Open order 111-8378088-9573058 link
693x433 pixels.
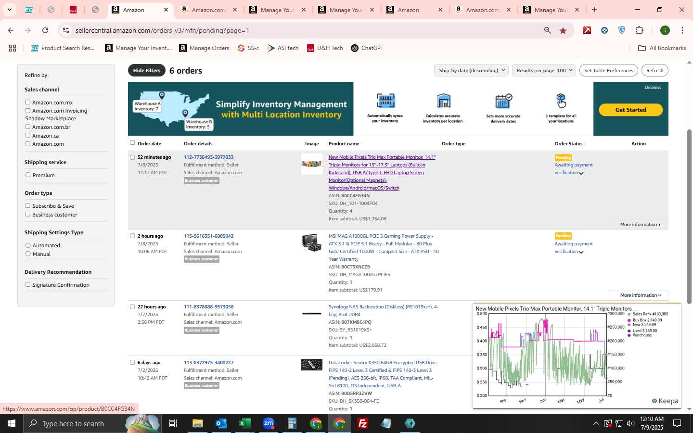click(x=208, y=307)
